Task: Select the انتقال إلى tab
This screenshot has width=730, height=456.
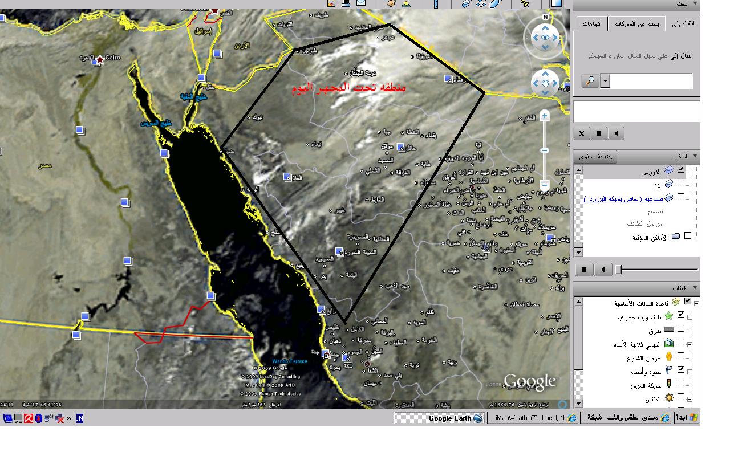Action: (682, 24)
